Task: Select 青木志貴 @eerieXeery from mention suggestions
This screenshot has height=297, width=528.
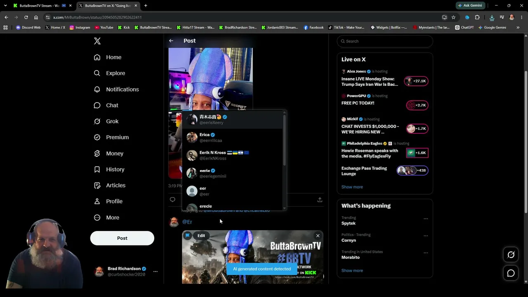Action: [x=233, y=120]
